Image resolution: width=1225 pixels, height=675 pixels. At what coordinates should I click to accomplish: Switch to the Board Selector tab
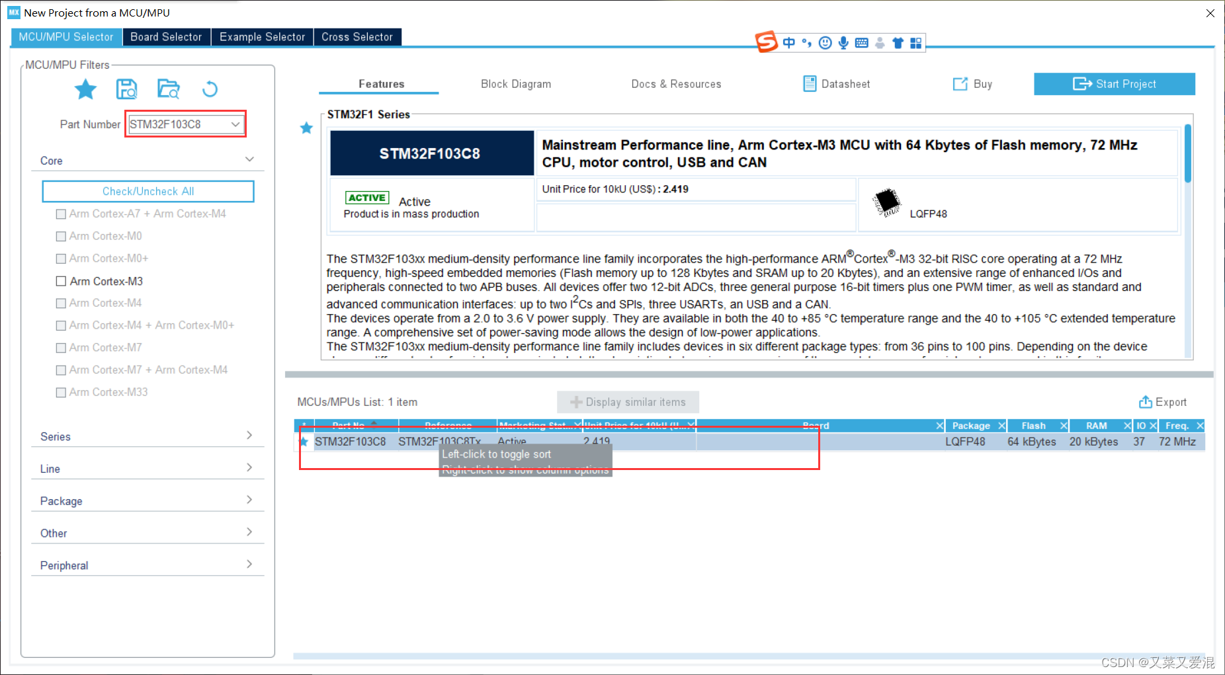coord(166,37)
